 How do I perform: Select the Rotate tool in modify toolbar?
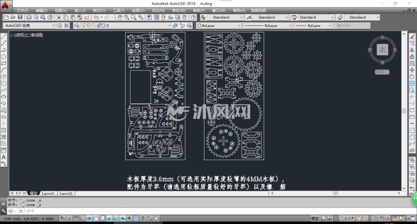(x=412, y=77)
